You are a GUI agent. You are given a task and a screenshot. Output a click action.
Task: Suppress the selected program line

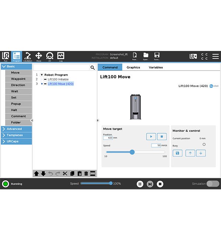[x=93, y=174]
